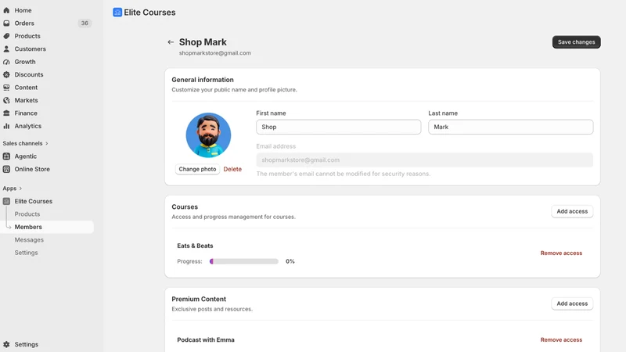This screenshot has height=352, width=626.
Task: Click the Analytics bar chart icon
Action: [6, 126]
